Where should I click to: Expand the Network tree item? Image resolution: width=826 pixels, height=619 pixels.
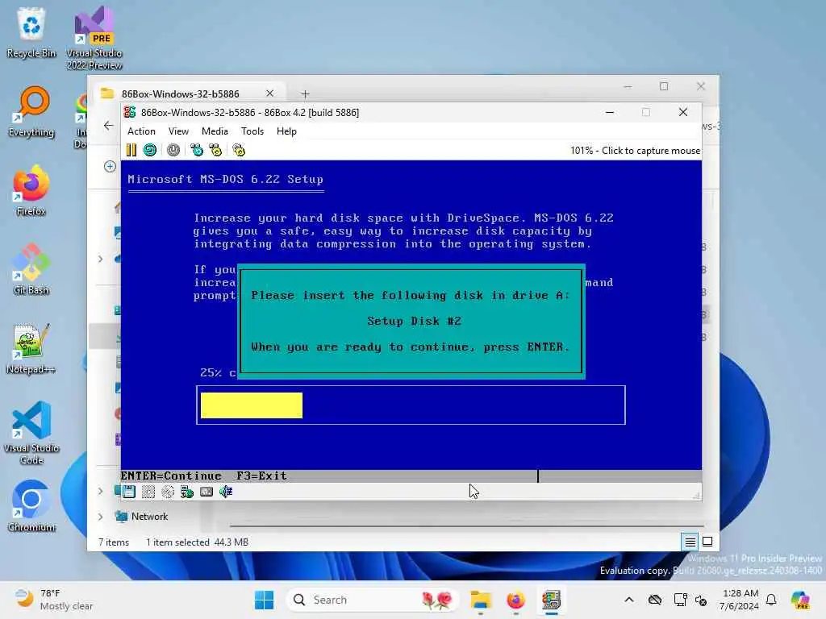pos(100,517)
